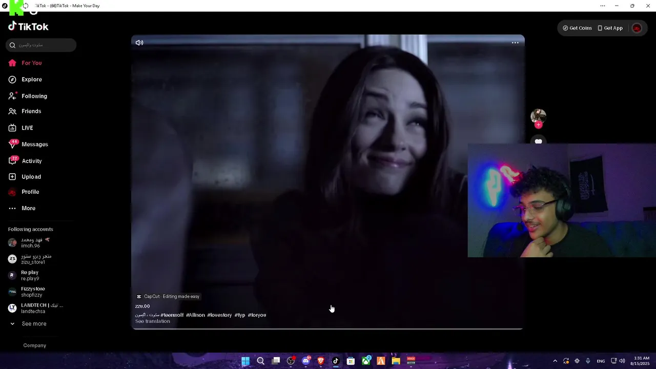Open landtechsa following account
Viewport: 656px width, 369px height.
[36, 309]
